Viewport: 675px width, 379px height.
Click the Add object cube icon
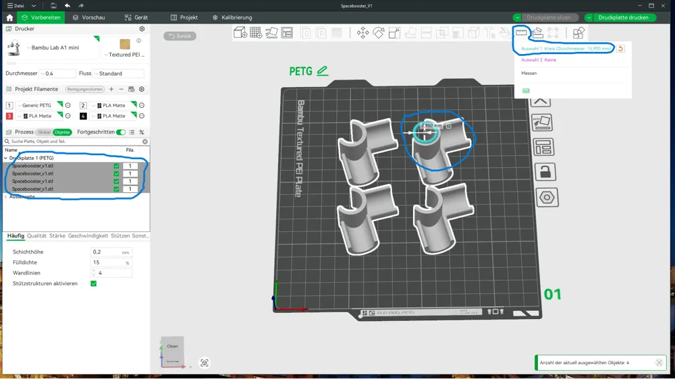(x=240, y=32)
